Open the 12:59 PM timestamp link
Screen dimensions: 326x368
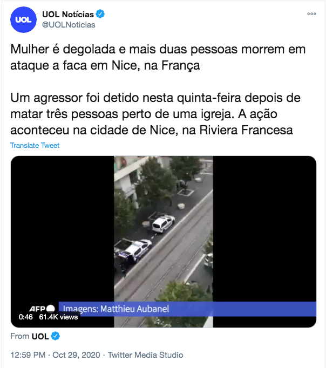pos(28,355)
